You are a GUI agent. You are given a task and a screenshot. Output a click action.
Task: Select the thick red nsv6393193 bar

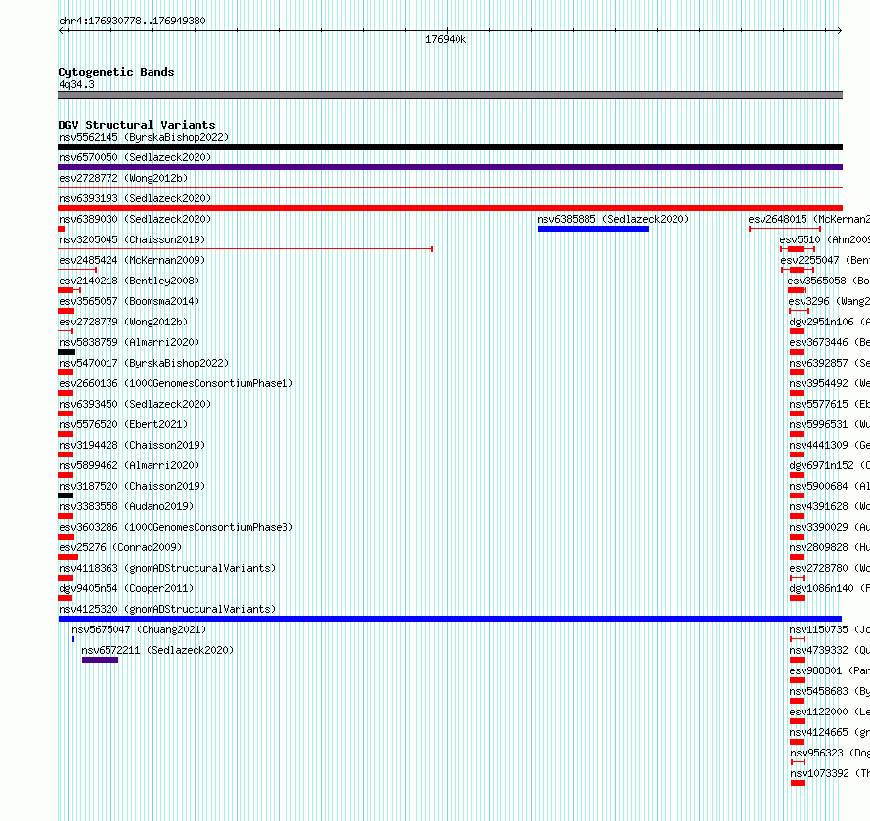[450, 208]
